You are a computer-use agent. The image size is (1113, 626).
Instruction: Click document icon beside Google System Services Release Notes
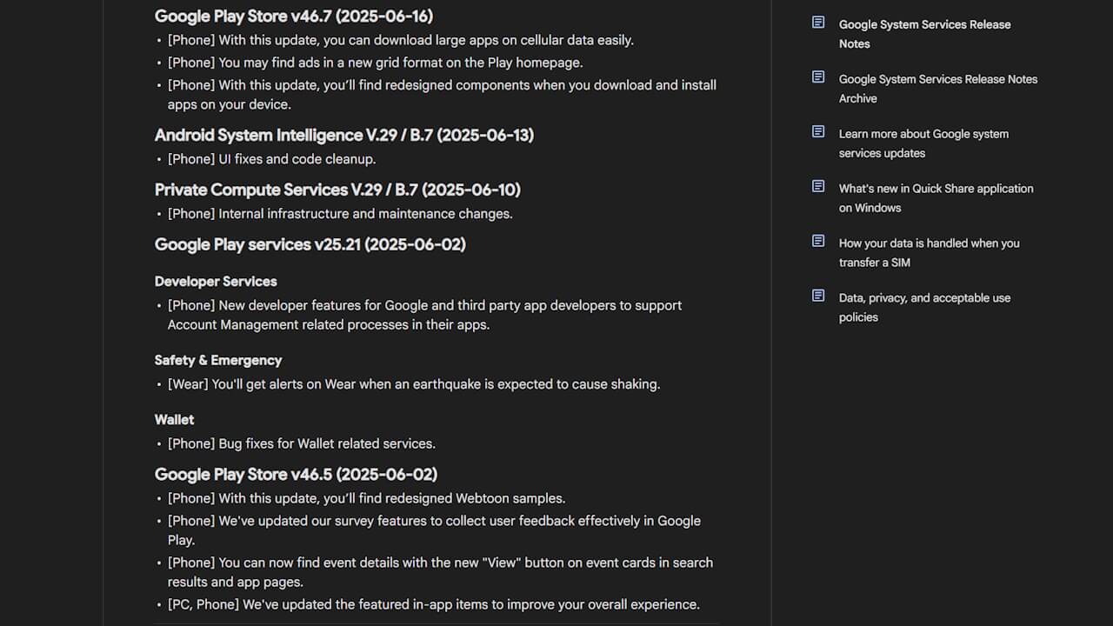pos(818,23)
